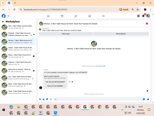Open the account profile picture menu
The image size is (154, 116).
click(x=148, y=16)
